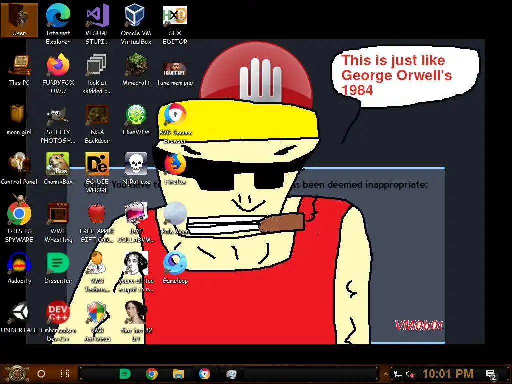Image resolution: width=512 pixels, height=384 pixels.
Task: Launch Embarcadero Dev-C++ shortcut
Action: click(58, 322)
